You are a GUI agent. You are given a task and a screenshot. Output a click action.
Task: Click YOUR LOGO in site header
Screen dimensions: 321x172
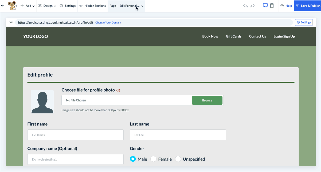(x=36, y=36)
